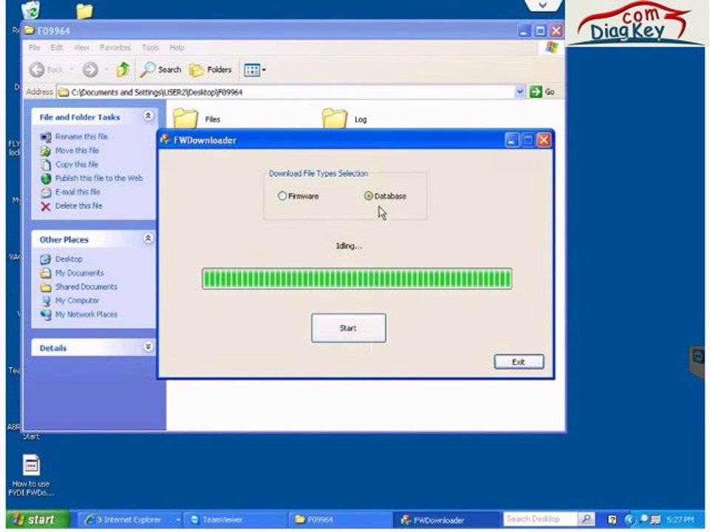Click the Windows Start button
The height and width of the screenshot is (532, 710).
pyautogui.click(x=39, y=519)
